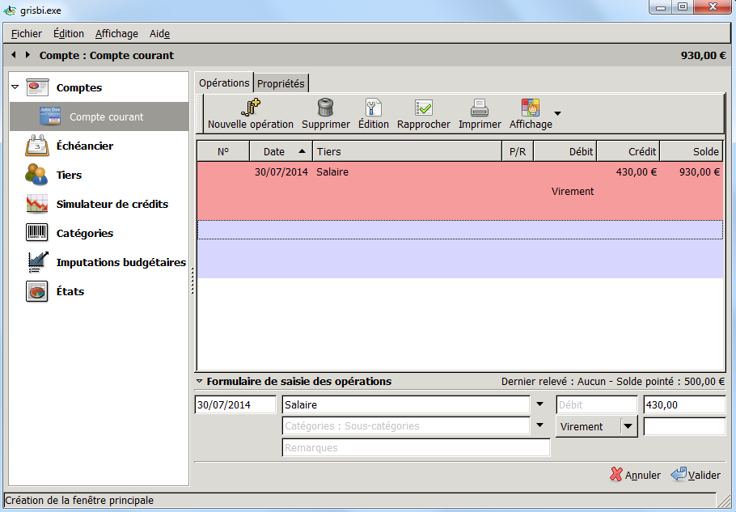Collapse the Comptes tree via its triangle

(x=14, y=87)
